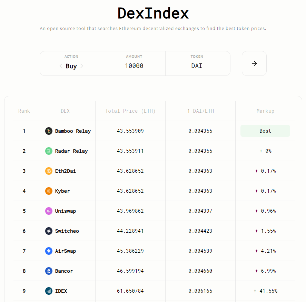306x302 pixels.
Task: Click the Rank column header
Action: [24, 111]
